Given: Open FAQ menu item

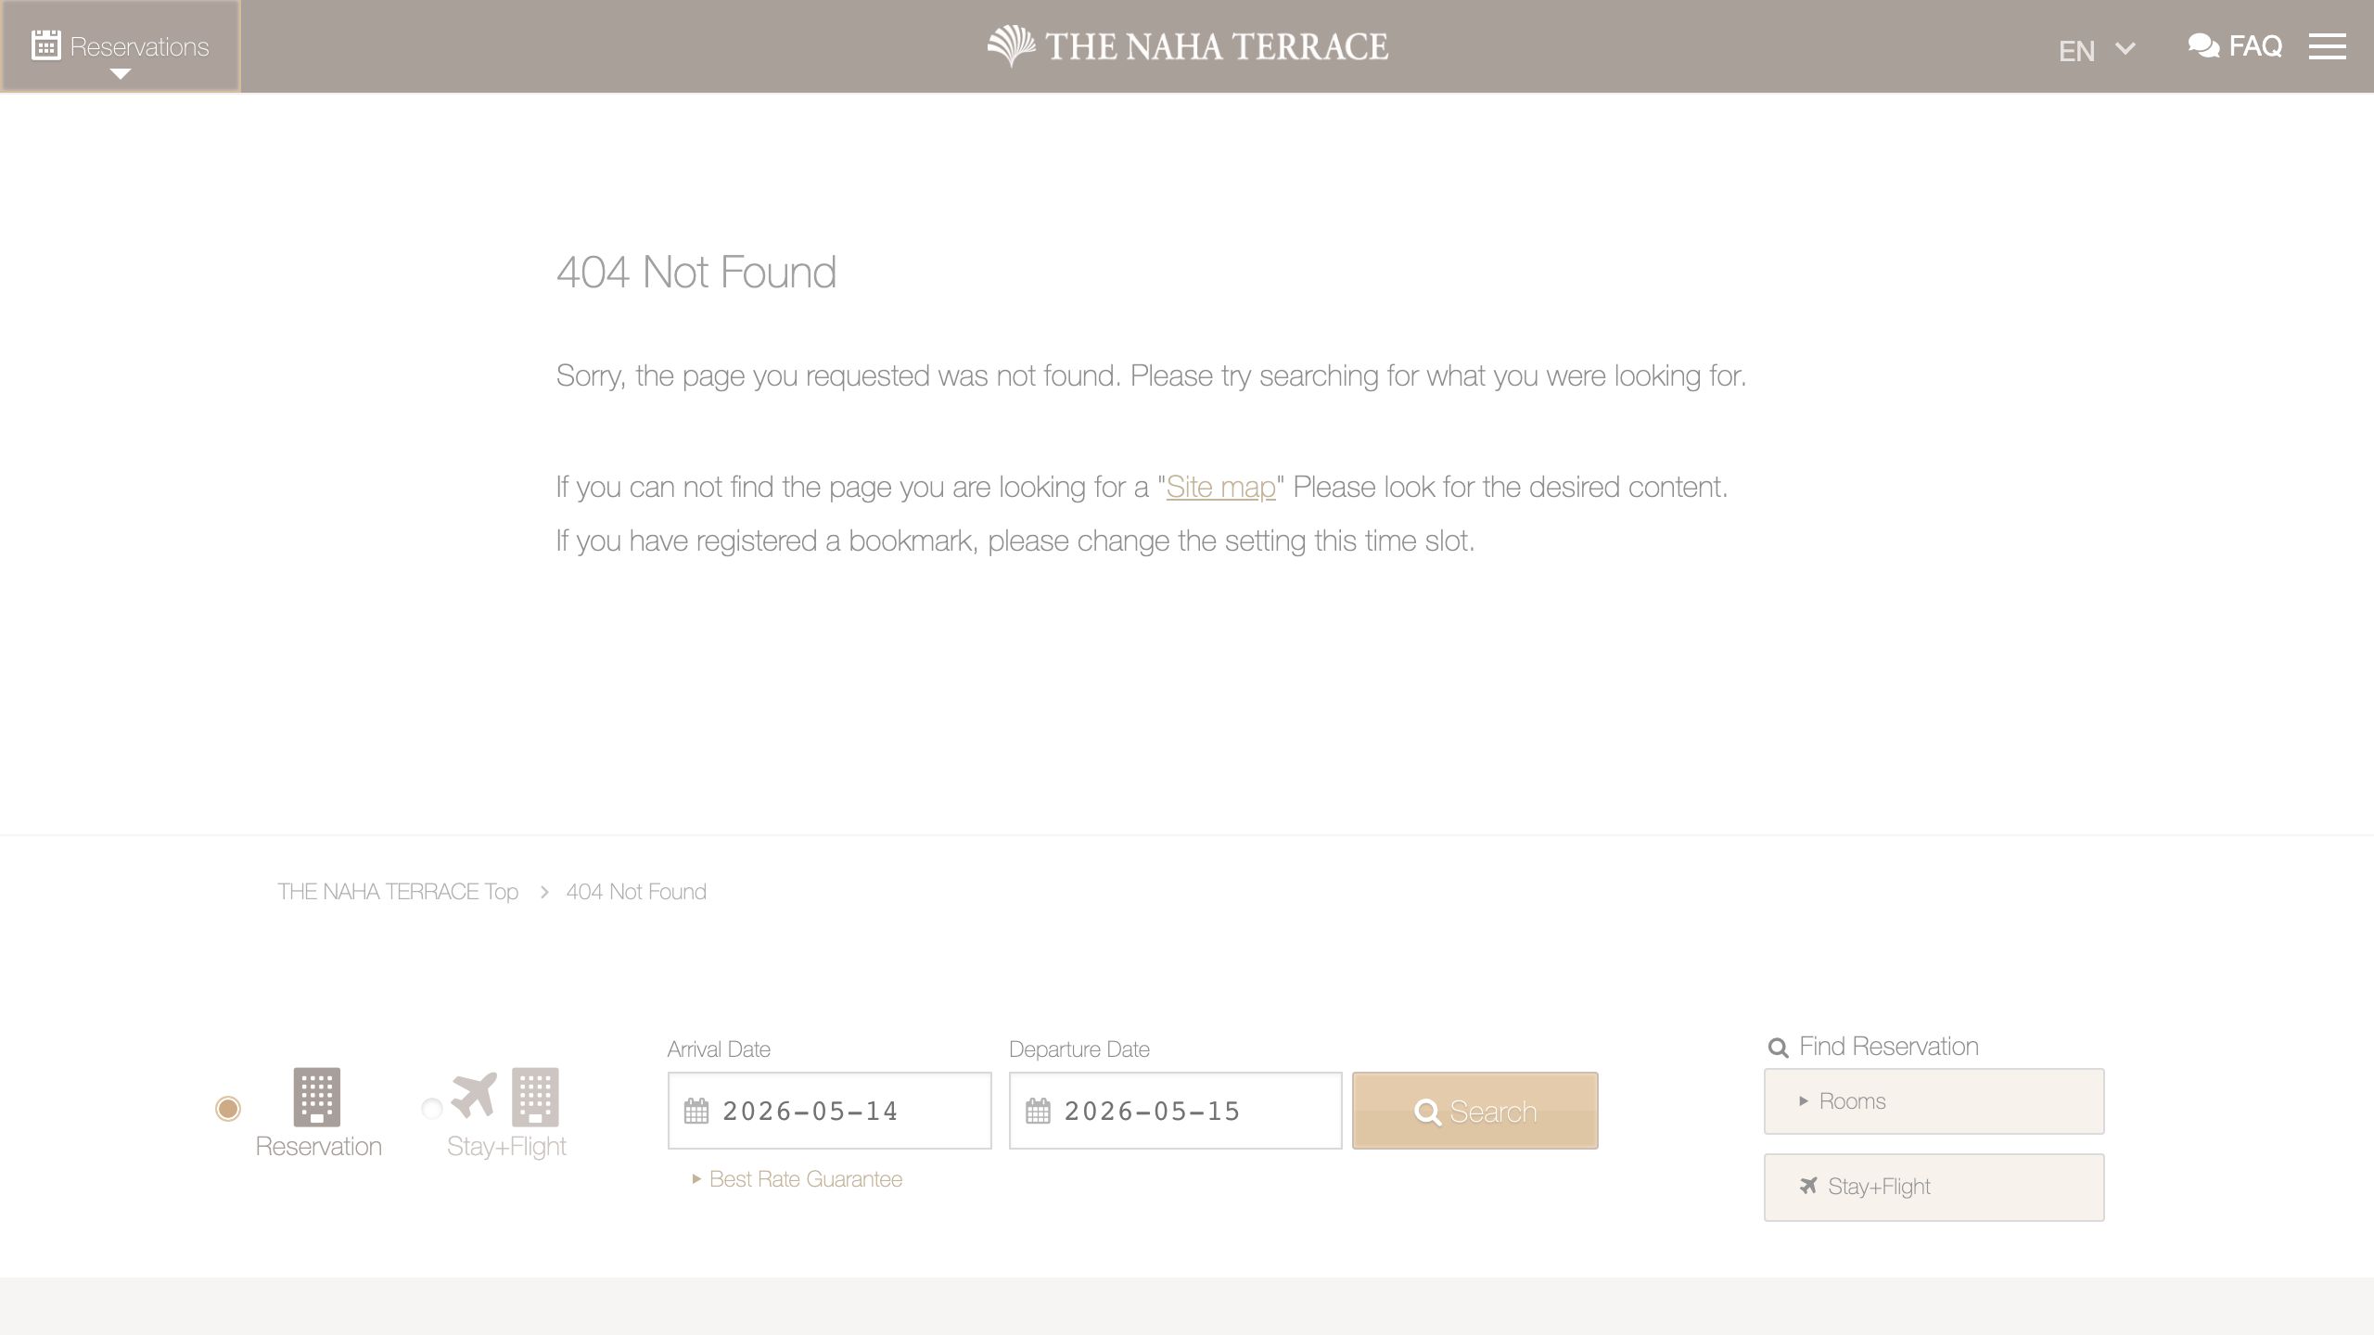Looking at the screenshot, I should (x=2254, y=45).
